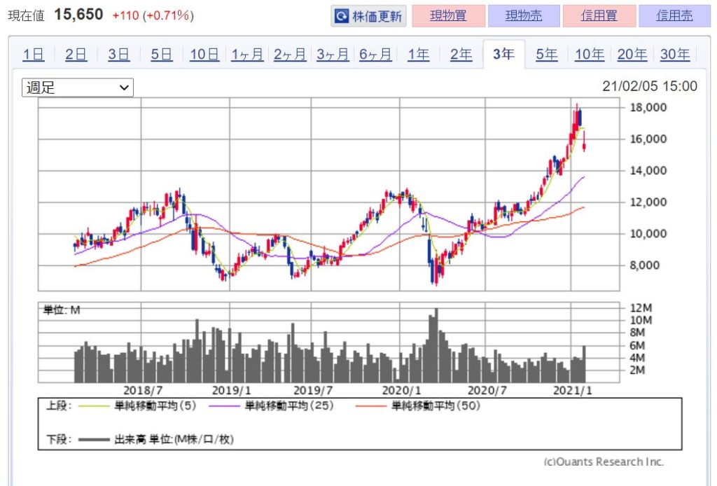Click the 18,000 price axis label
Image resolution: width=717 pixels, height=486 pixels.
(648, 107)
